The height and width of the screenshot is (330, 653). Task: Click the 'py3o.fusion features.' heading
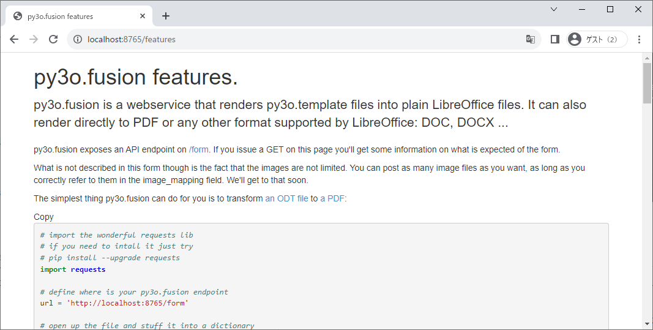136,77
